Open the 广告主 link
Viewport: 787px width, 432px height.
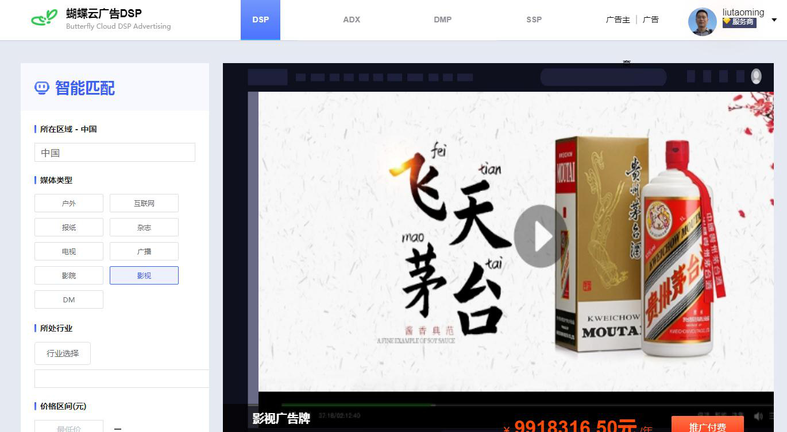tap(618, 20)
